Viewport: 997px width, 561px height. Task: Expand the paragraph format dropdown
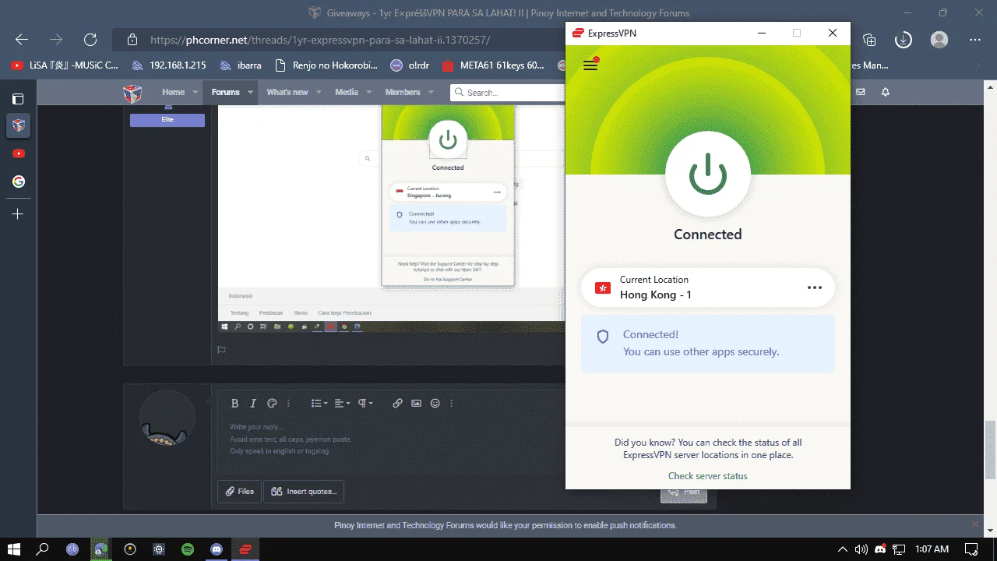point(366,404)
